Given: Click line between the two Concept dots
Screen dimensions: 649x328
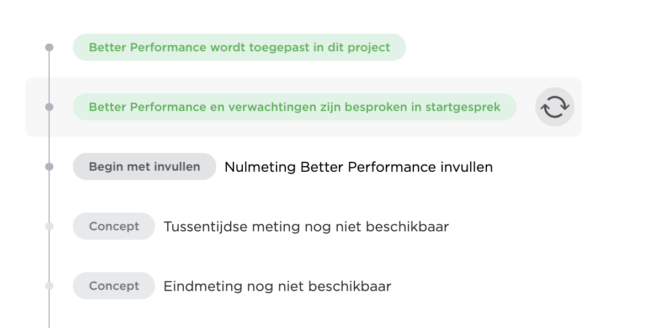Looking at the screenshot, I should 49,256.
